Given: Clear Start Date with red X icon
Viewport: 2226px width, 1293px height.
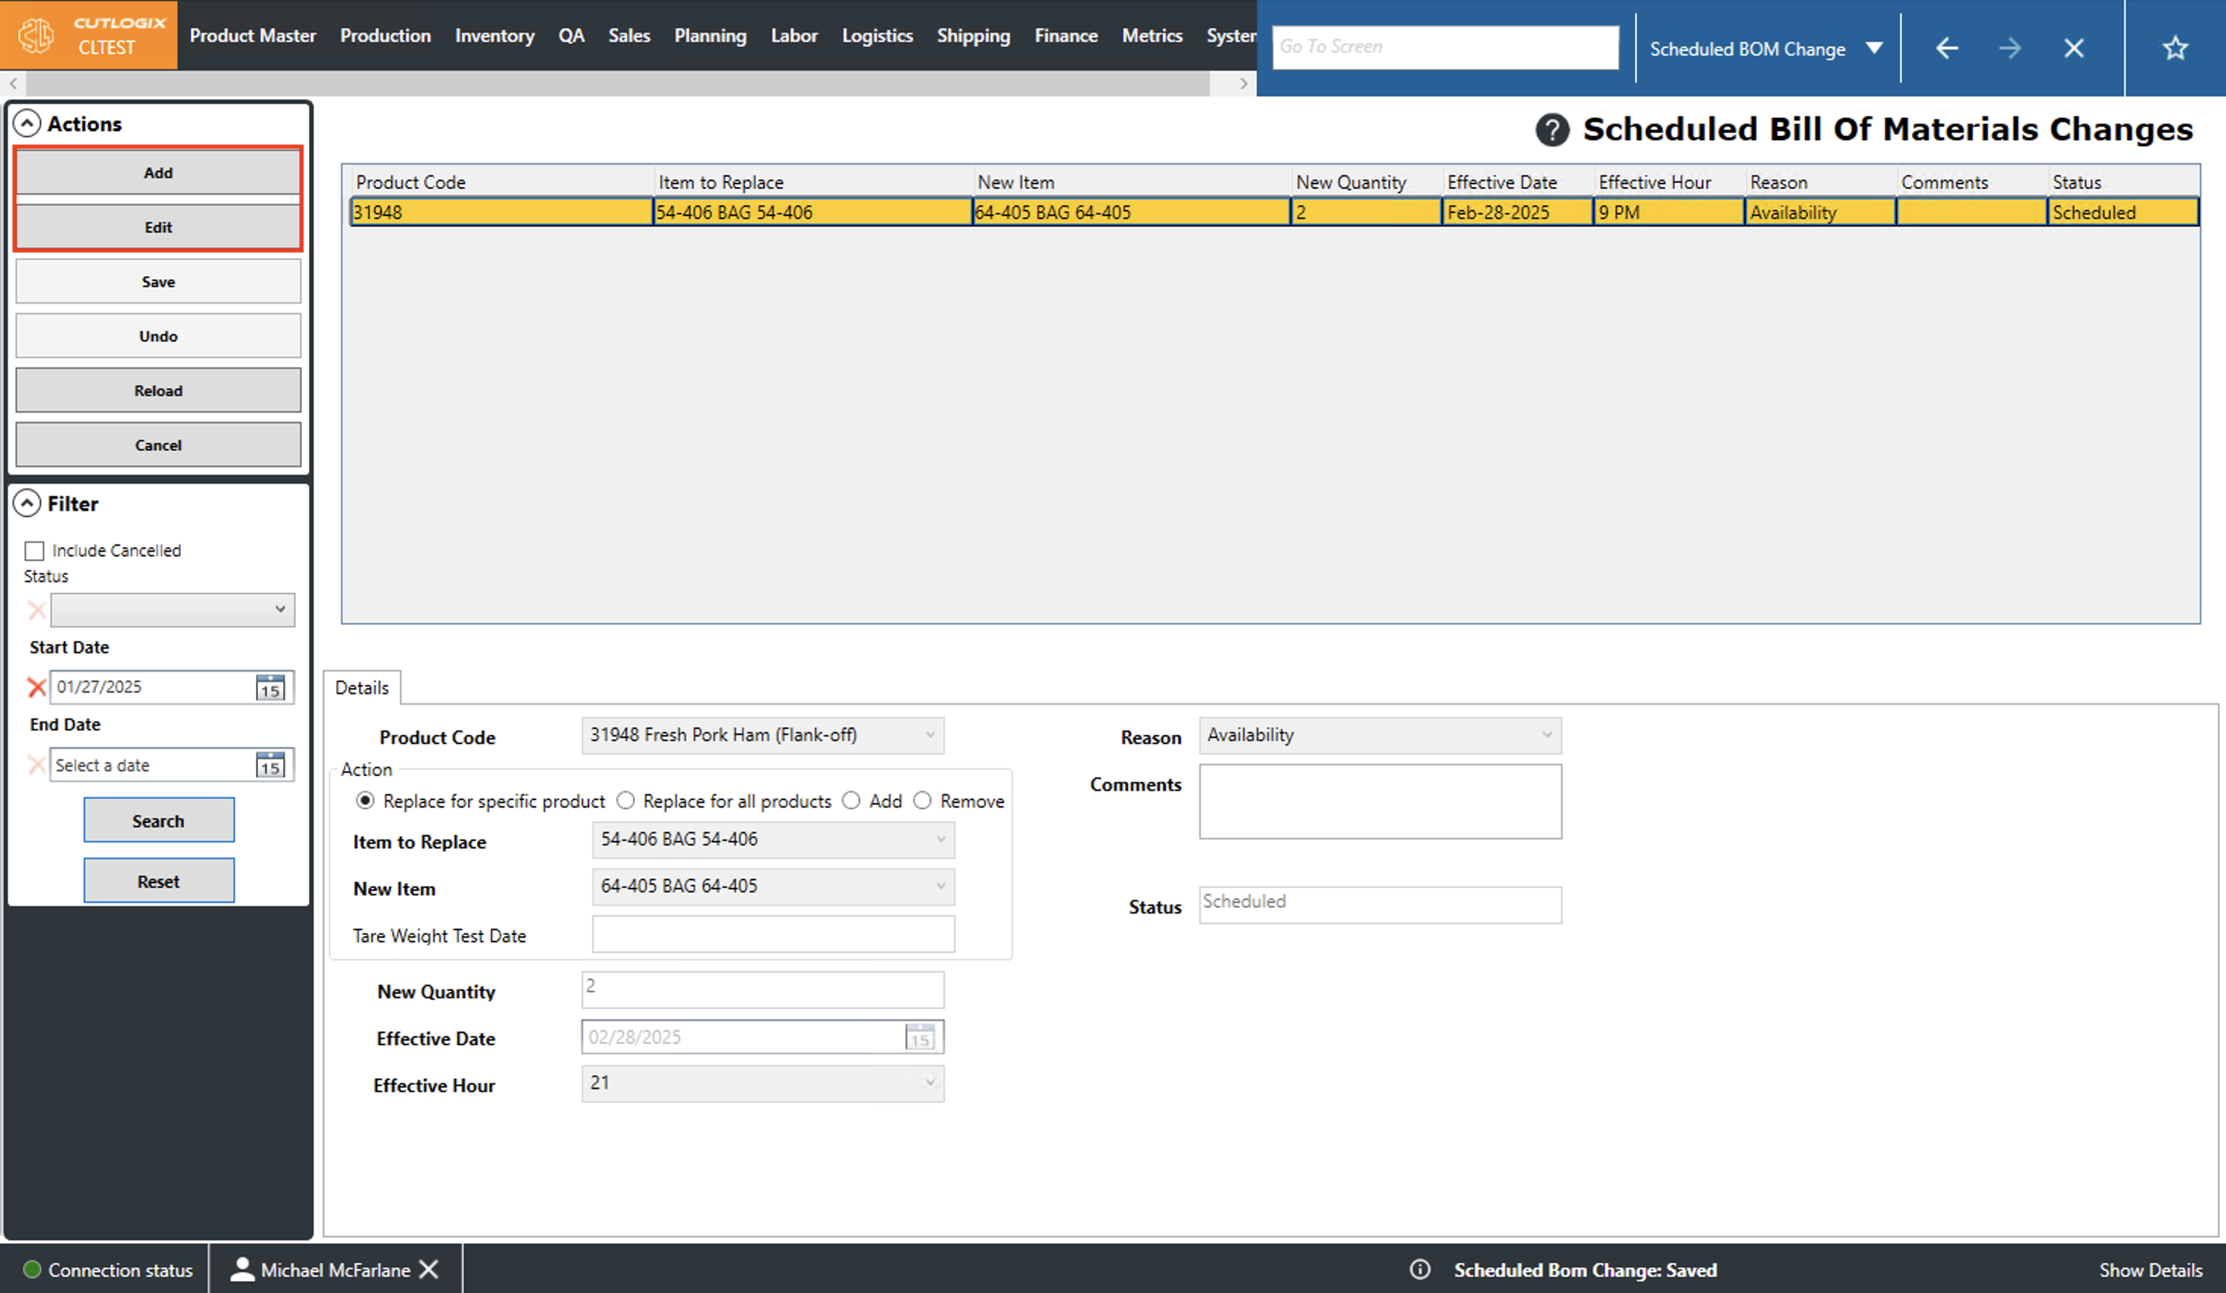Looking at the screenshot, I should click(x=36, y=687).
